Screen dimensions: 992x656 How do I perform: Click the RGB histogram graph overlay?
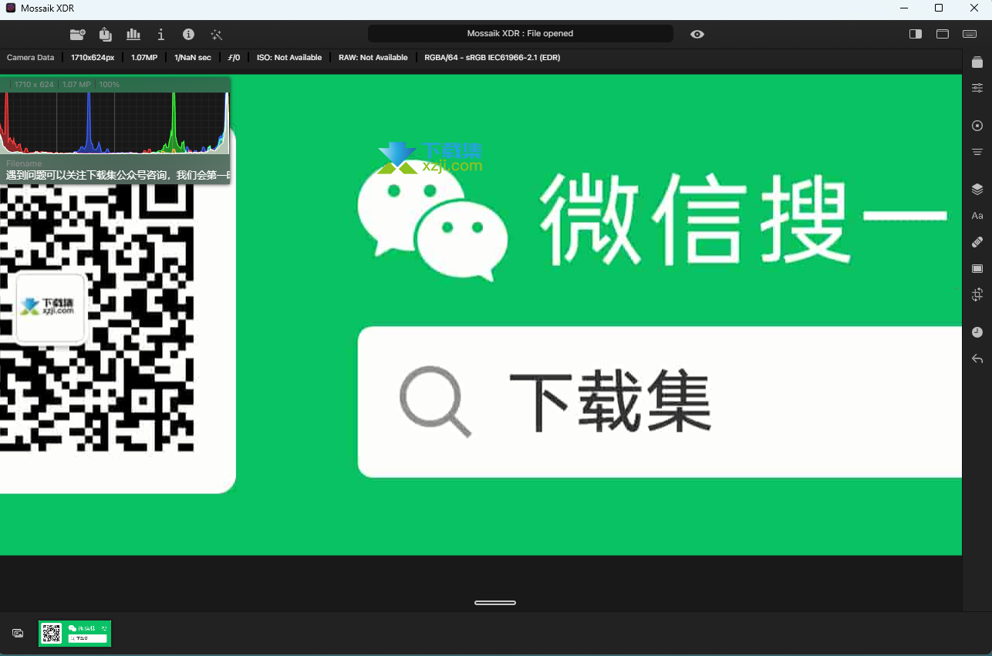click(115, 123)
